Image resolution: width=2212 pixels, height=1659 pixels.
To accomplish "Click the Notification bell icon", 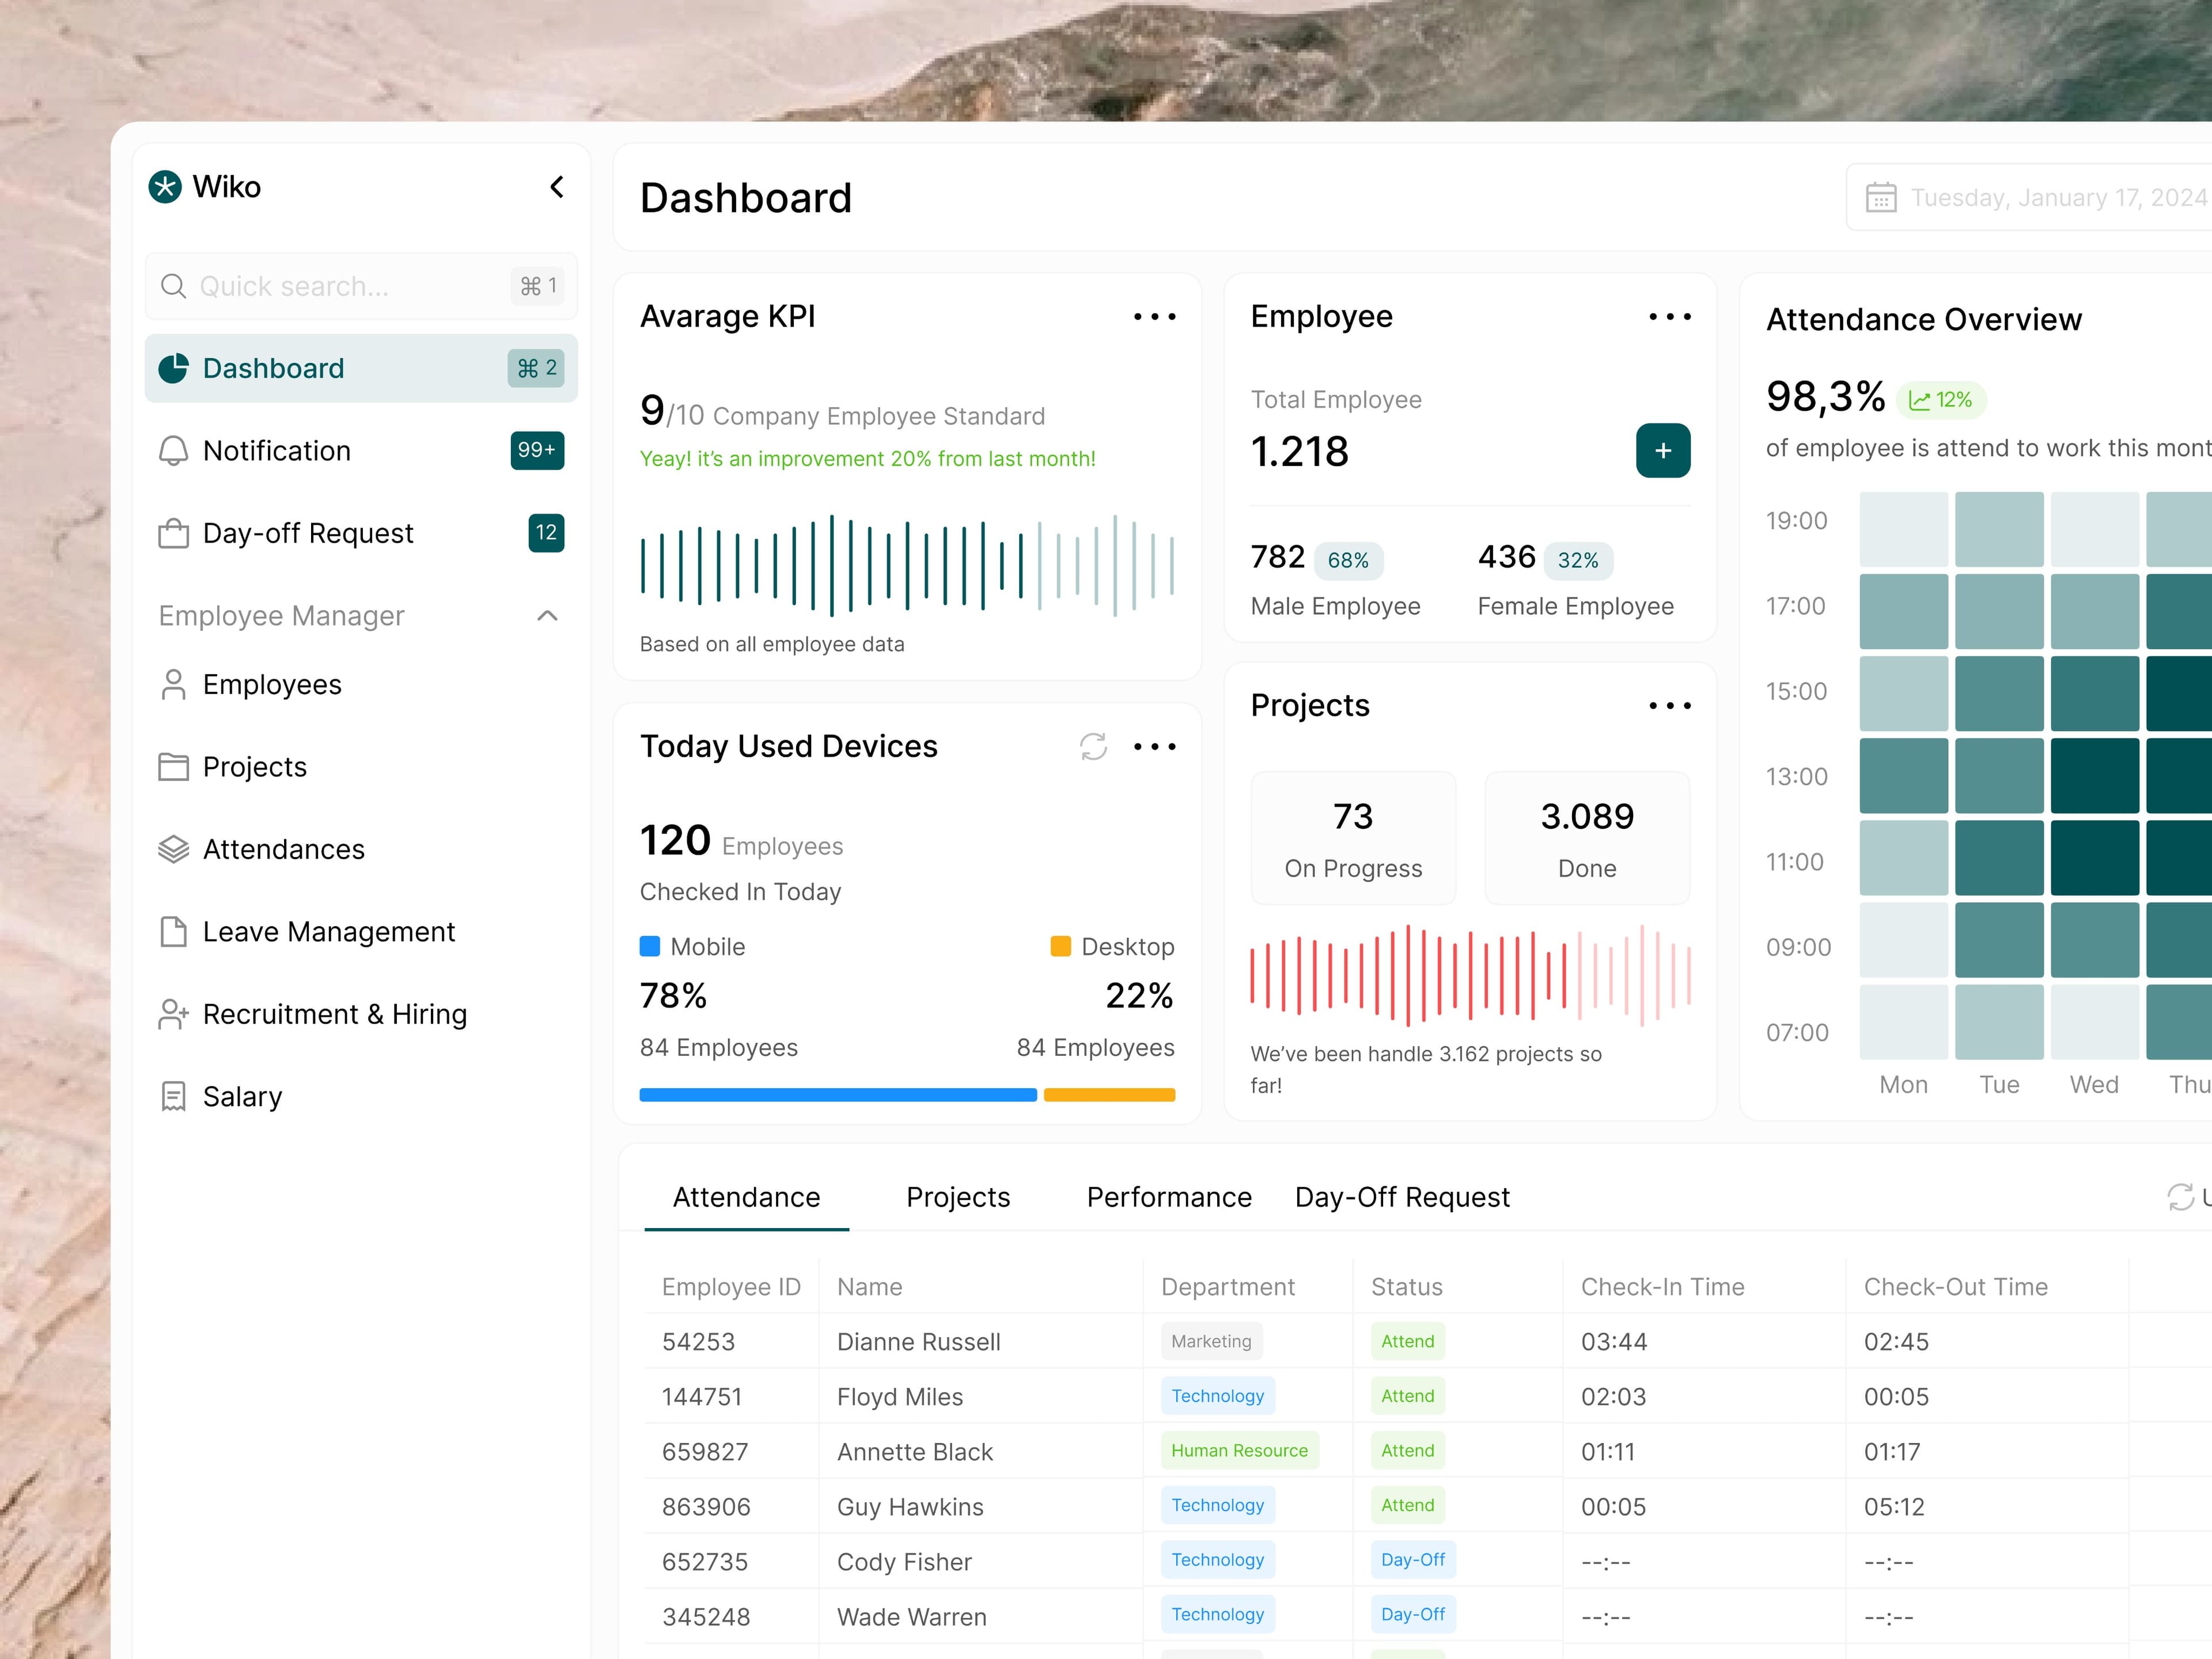I will coord(173,451).
